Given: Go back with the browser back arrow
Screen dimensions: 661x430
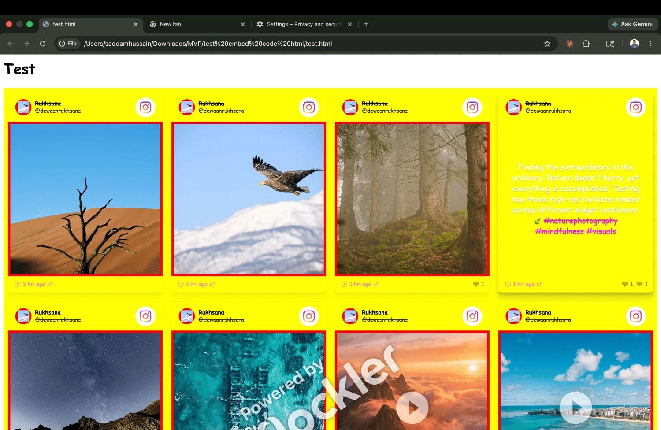Looking at the screenshot, I should pyautogui.click(x=11, y=44).
